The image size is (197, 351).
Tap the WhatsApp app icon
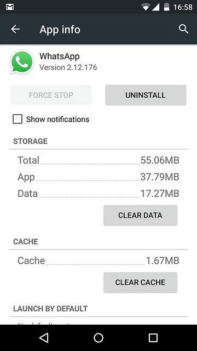(x=22, y=62)
